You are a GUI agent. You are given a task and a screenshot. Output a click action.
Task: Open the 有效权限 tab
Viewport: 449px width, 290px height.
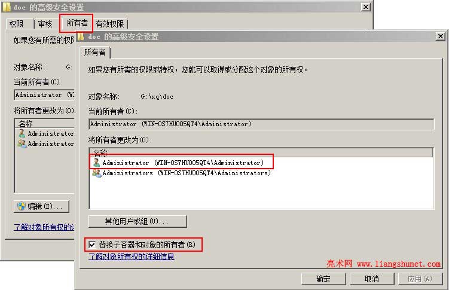point(109,24)
